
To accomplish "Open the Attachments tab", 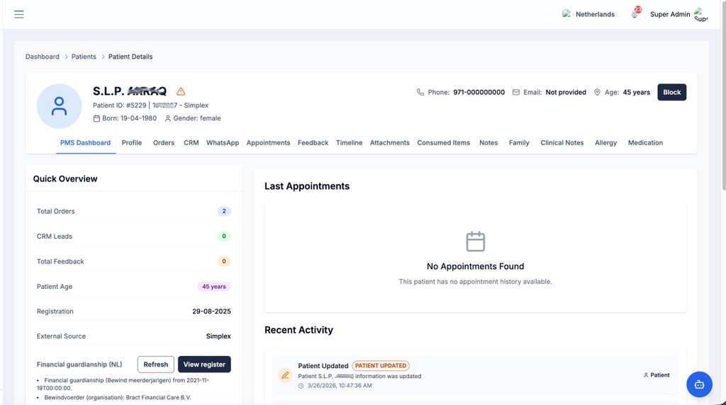I will (390, 142).
